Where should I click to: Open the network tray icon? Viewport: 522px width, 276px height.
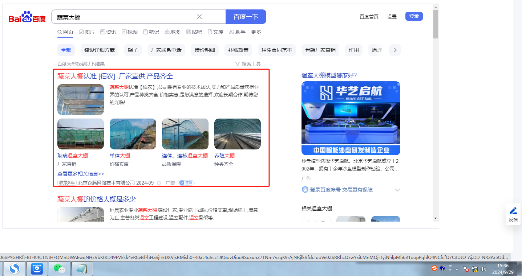474,269
